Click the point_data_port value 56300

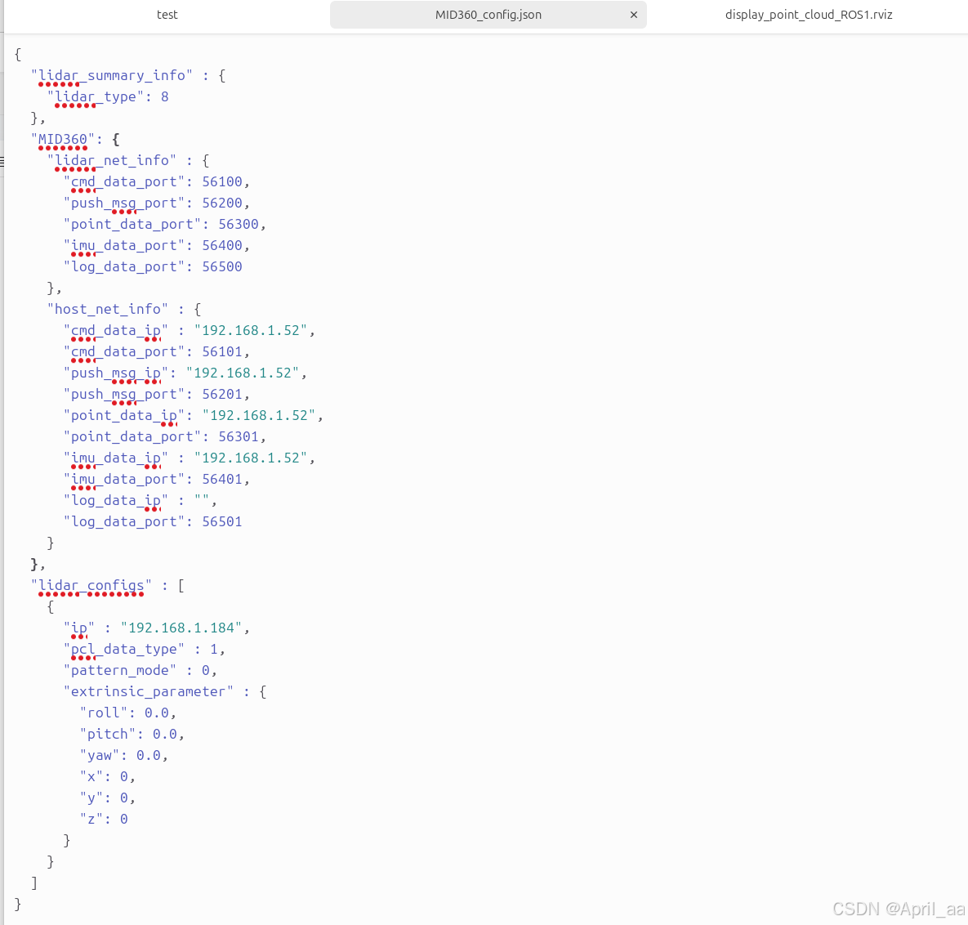239,224
